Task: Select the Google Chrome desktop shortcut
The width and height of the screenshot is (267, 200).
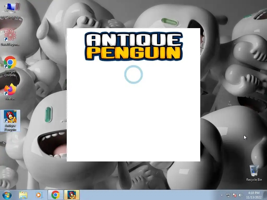Action: (x=10, y=66)
